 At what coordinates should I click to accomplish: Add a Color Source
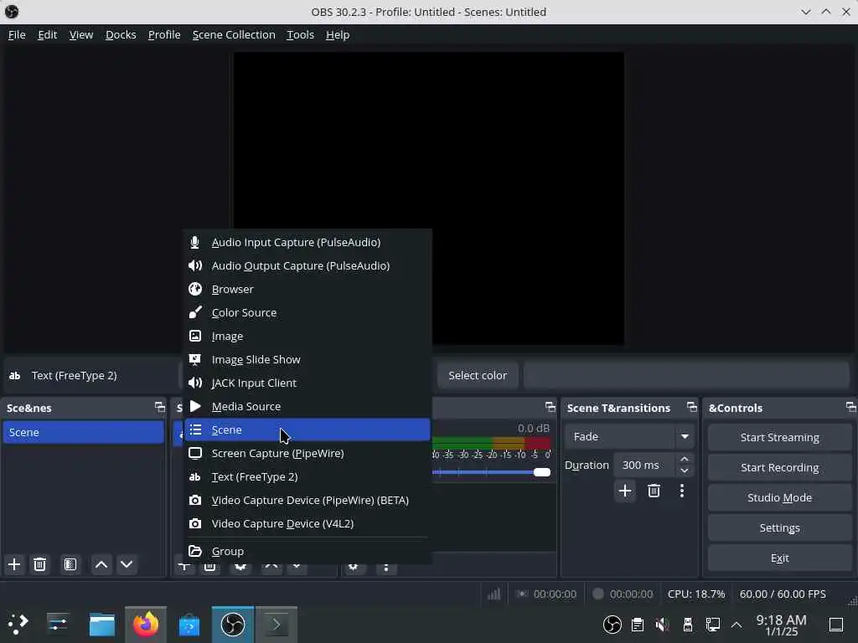[308, 313]
